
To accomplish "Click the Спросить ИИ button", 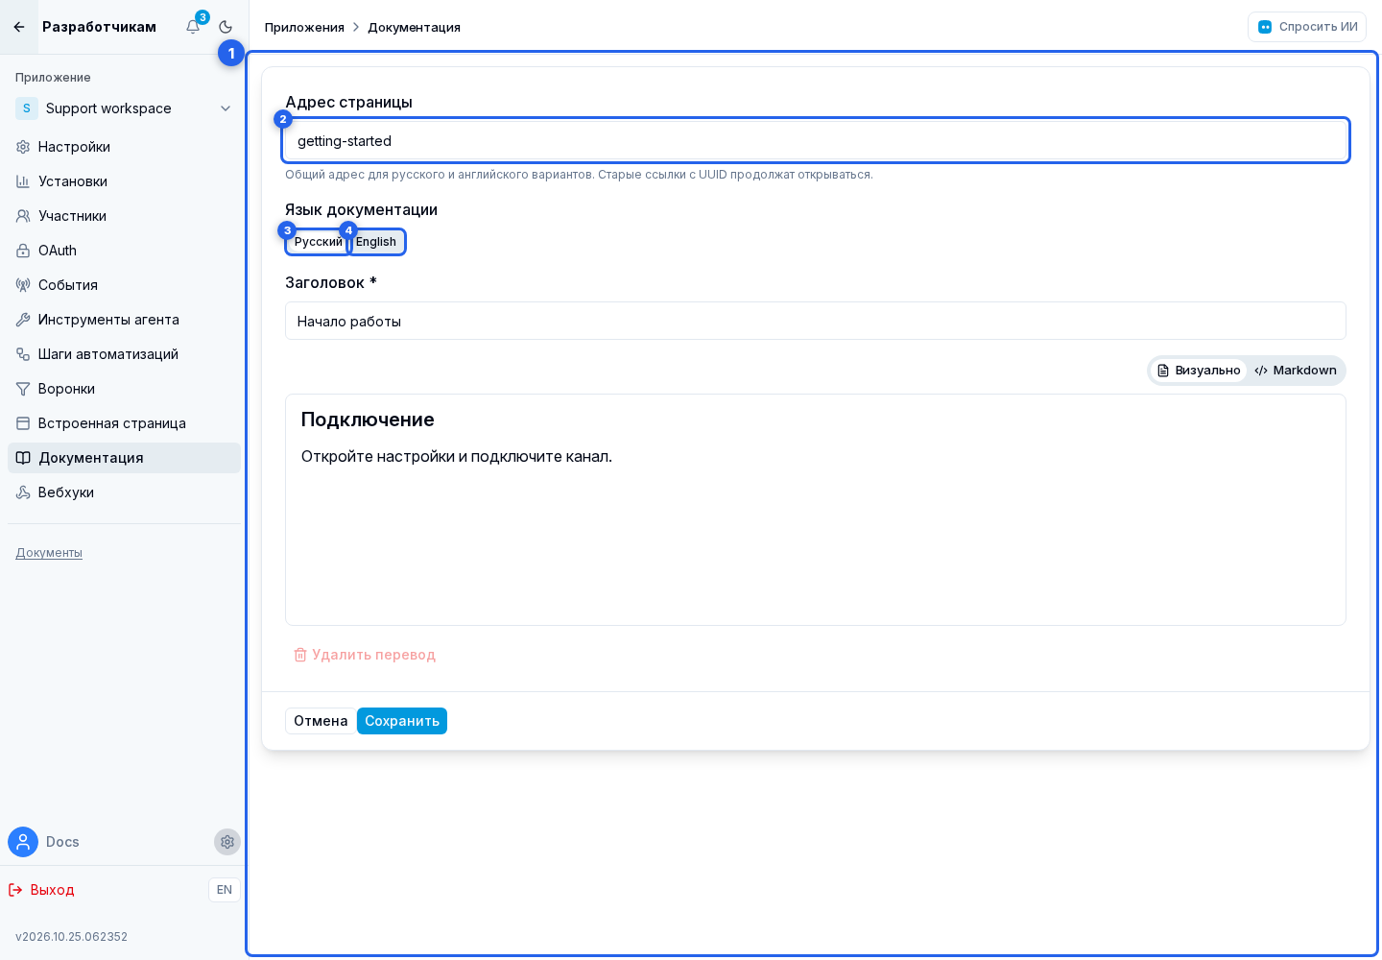I will 1307,27.
